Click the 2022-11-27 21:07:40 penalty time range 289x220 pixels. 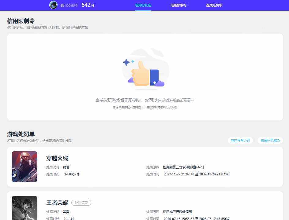pyautogui.click(x=197, y=174)
